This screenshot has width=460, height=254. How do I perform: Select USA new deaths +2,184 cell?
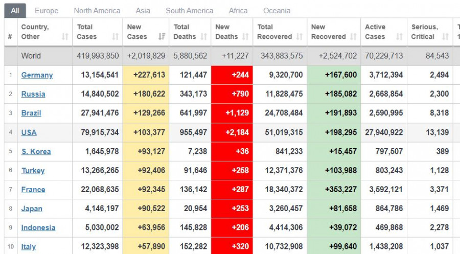pos(232,132)
